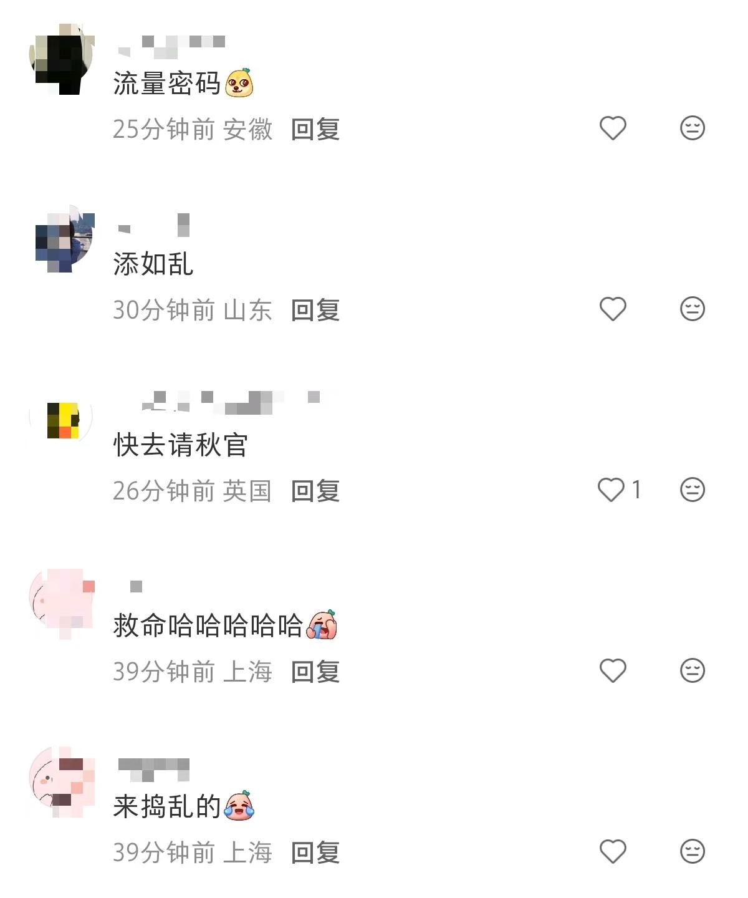Reply to the 添如乱 comment from 山东
Screen dimensions: 748x898
pos(315,311)
